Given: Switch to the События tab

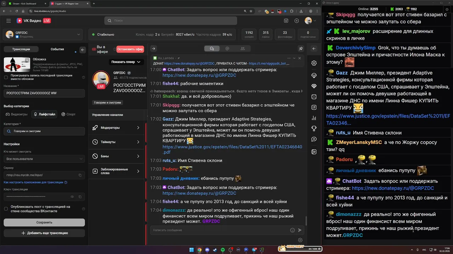Looking at the screenshot, I should (57, 49).
